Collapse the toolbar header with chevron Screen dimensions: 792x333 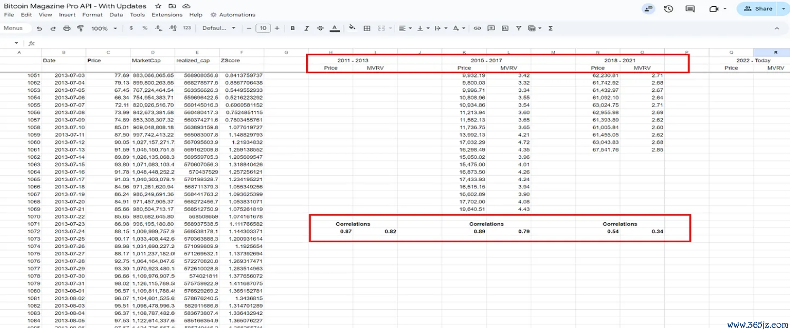click(x=777, y=28)
